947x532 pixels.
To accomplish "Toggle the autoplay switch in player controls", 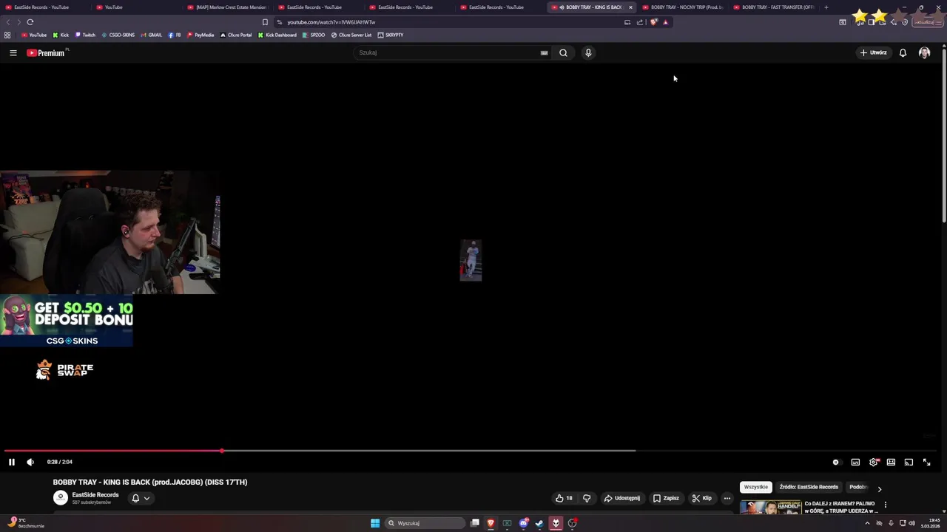I will click(x=836, y=462).
